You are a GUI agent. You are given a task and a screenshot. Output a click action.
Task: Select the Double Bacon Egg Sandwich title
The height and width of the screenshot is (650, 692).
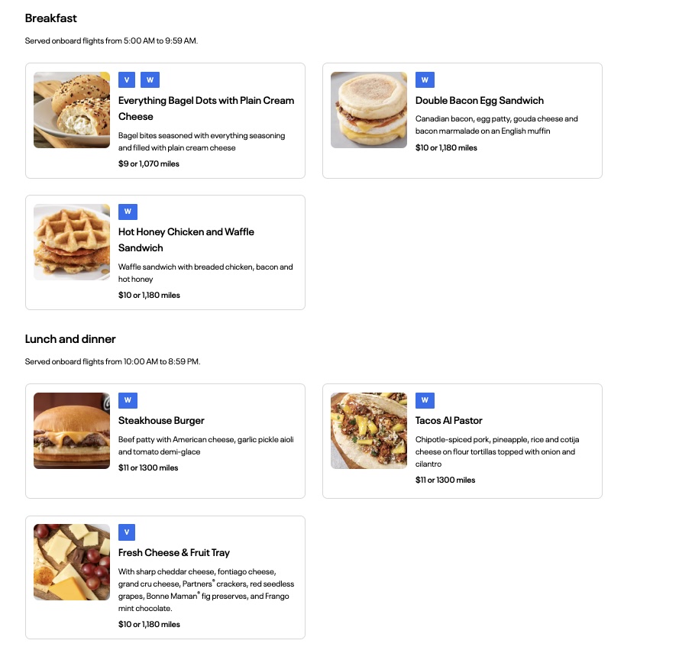(x=479, y=101)
